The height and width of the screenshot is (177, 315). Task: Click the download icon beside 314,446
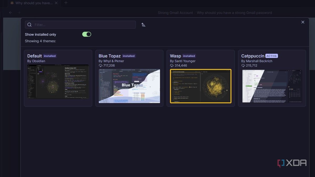[172, 66]
